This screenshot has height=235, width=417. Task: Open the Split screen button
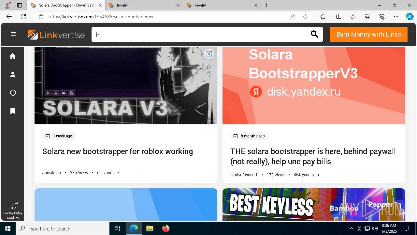[338, 17]
